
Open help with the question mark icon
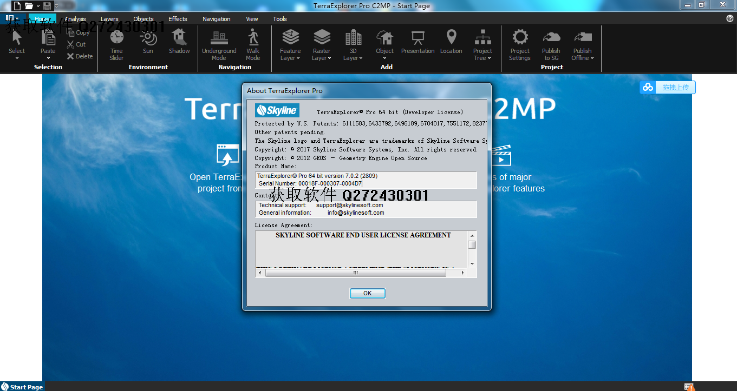click(x=730, y=18)
